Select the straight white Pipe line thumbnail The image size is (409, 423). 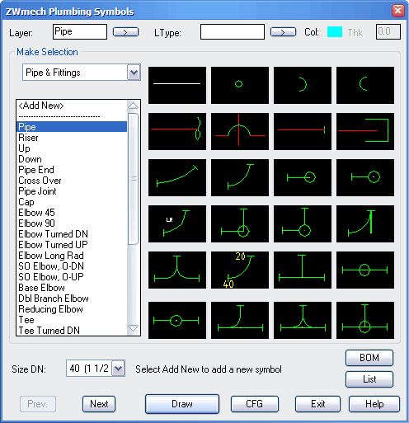pyautogui.click(x=177, y=85)
